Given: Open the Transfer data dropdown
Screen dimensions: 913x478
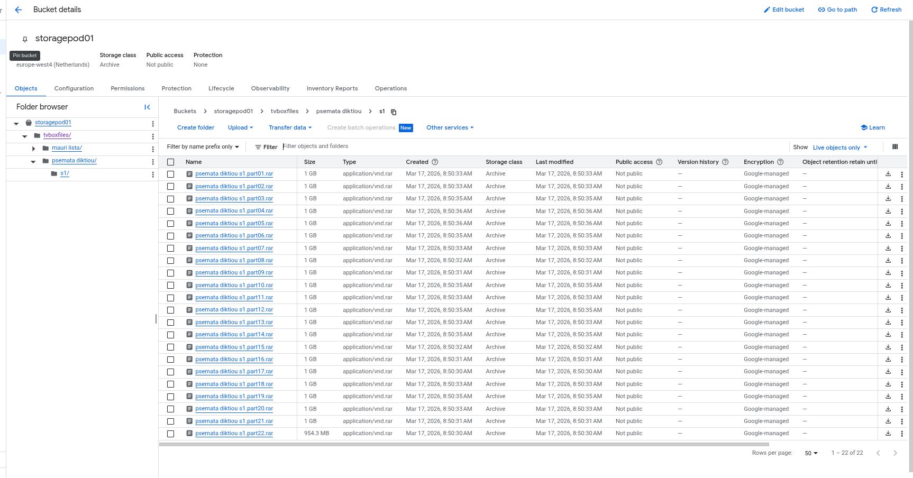Looking at the screenshot, I should 290,127.
